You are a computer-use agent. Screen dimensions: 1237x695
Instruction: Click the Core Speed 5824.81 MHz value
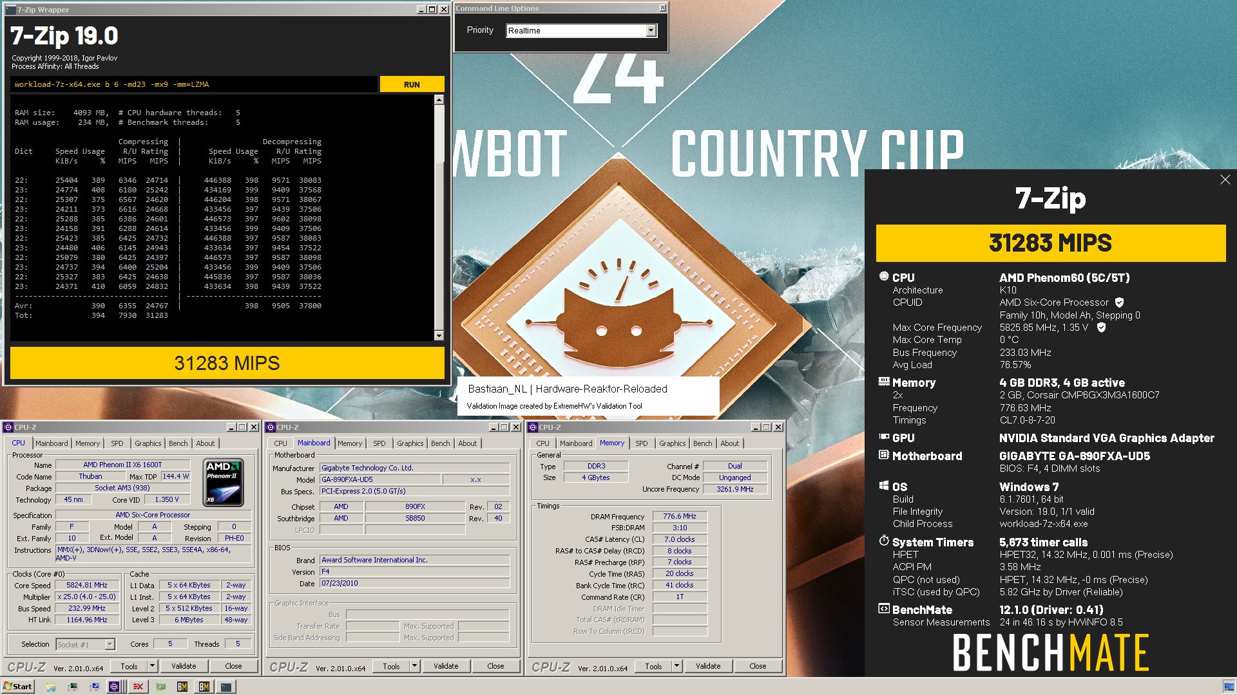tap(87, 586)
